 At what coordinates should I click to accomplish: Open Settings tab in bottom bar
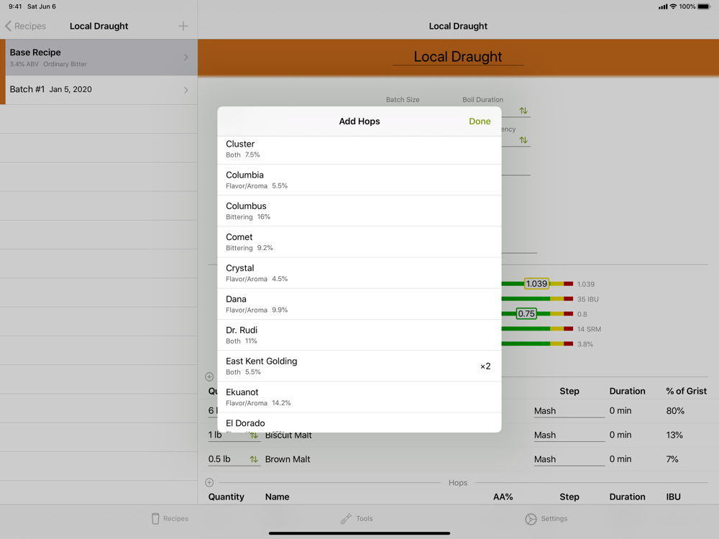(x=546, y=518)
